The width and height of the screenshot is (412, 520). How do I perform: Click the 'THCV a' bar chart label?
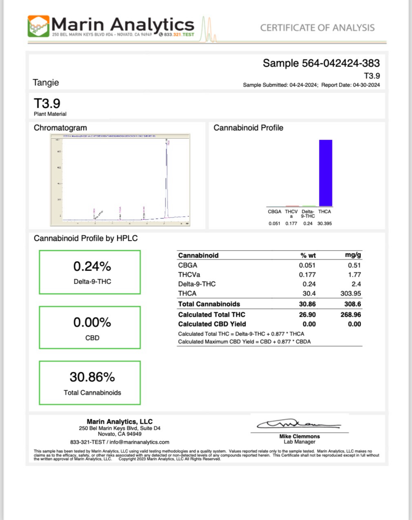tap(291, 214)
